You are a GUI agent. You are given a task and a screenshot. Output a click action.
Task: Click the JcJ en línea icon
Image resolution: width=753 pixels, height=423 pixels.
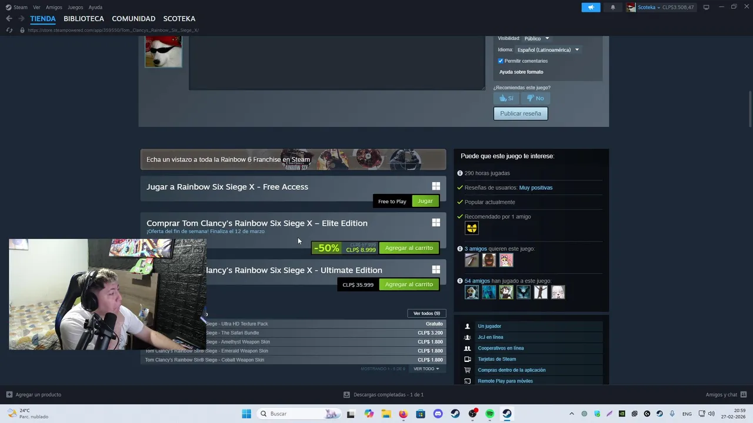coord(467,337)
